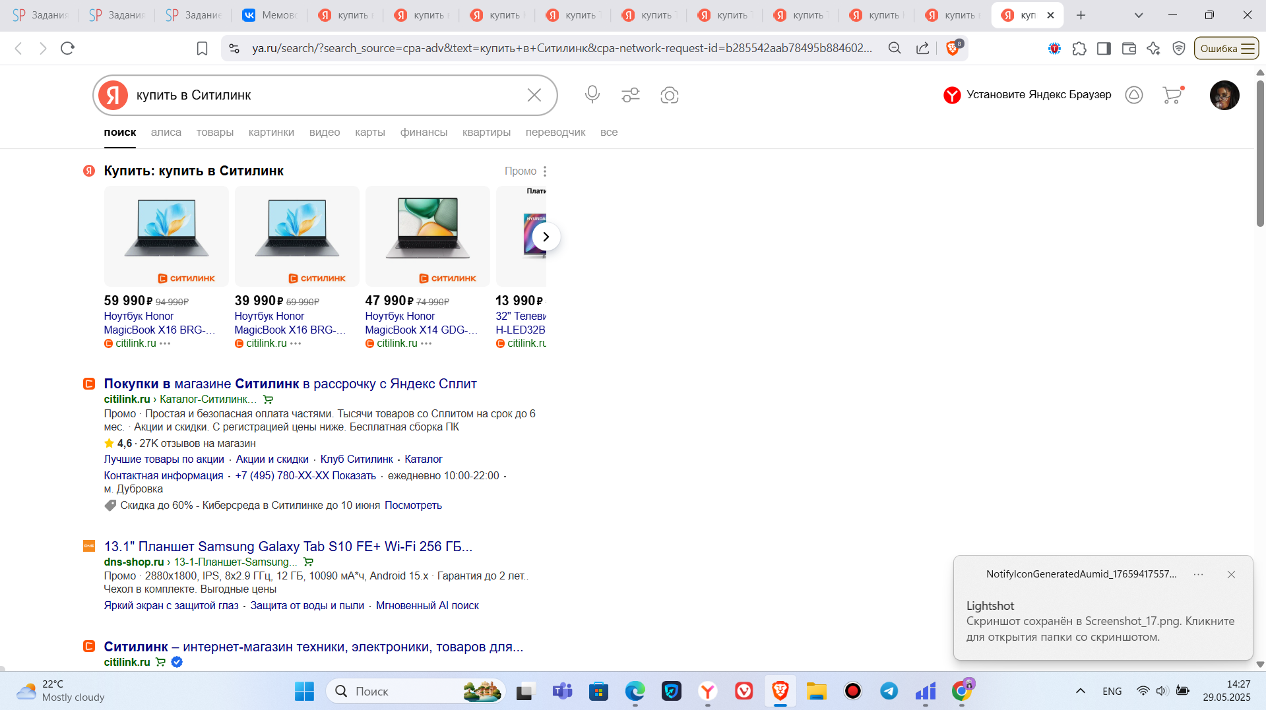Open image search camera icon
The height and width of the screenshot is (710, 1266).
670,95
